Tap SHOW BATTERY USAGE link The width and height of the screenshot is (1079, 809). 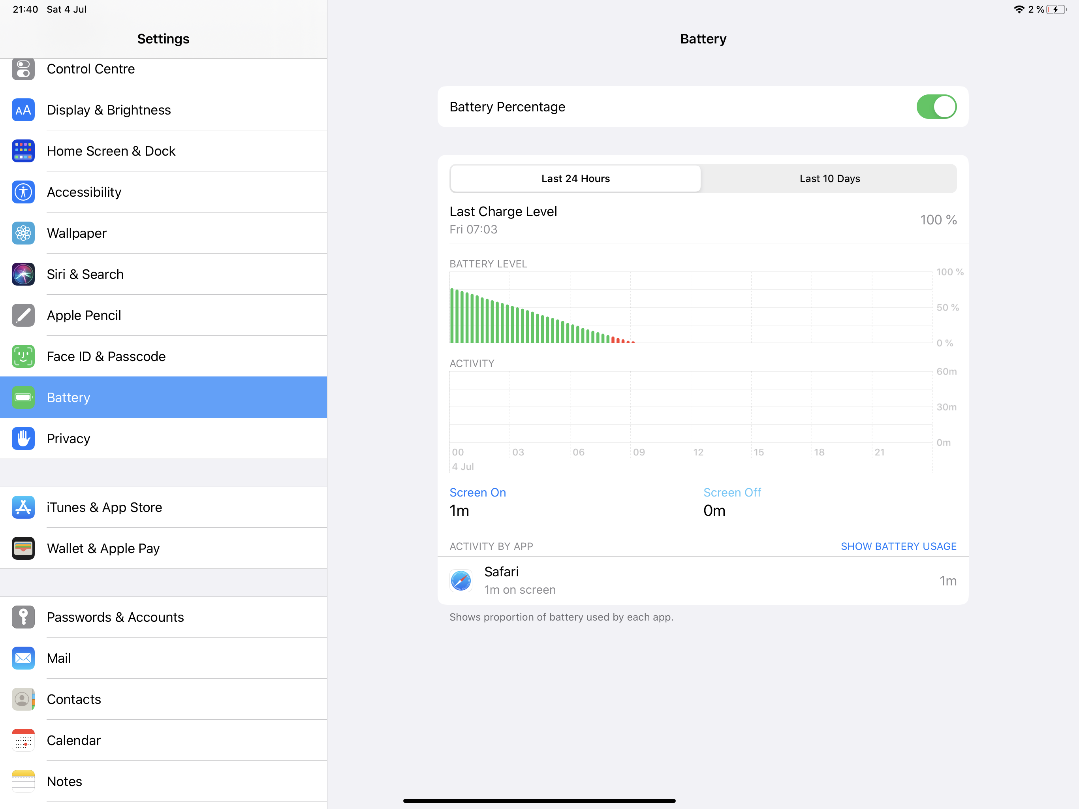[898, 546]
